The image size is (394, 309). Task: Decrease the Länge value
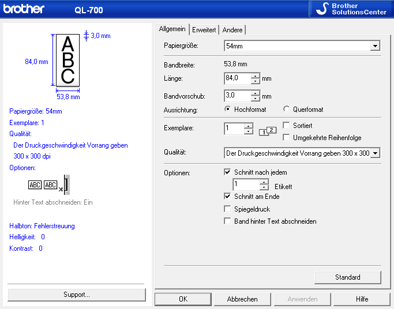point(256,81)
